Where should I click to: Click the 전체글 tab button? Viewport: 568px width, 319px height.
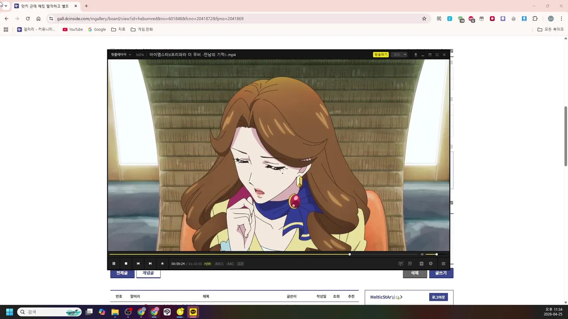[x=122, y=273]
